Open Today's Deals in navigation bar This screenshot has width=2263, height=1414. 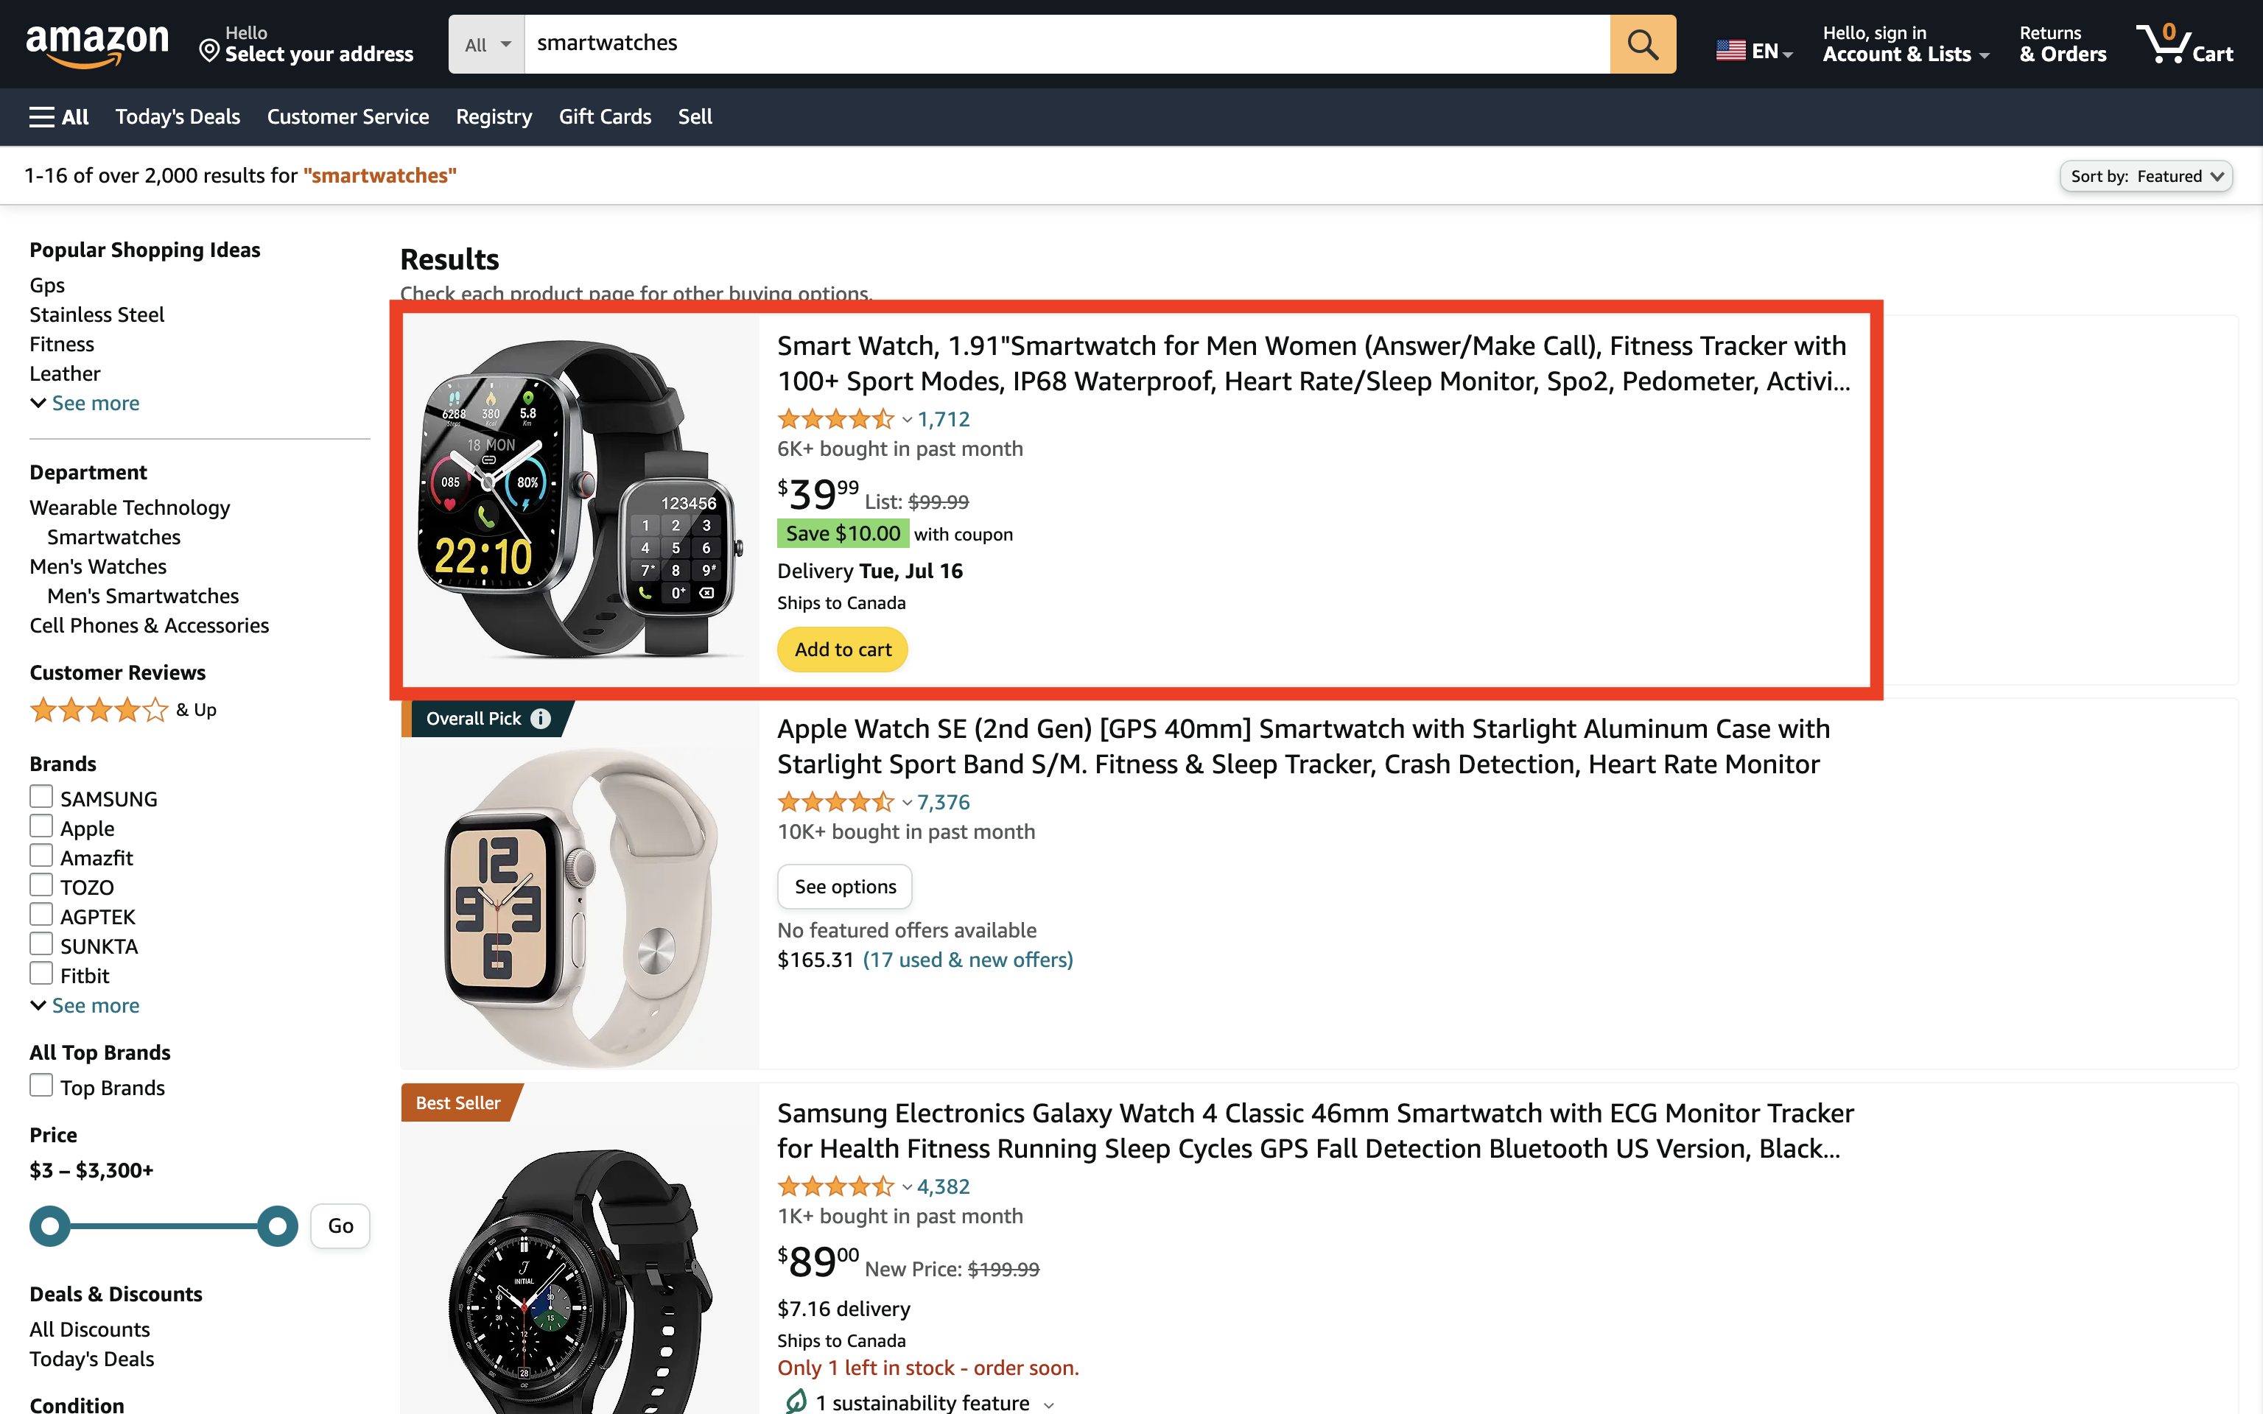point(178,117)
